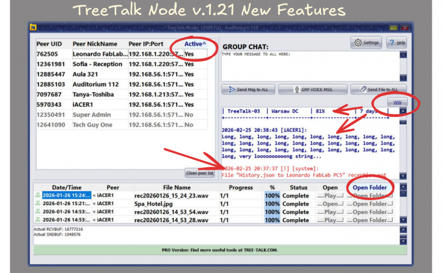Click Actual RCVBUF: 16777216 log line
This screenshot has height=273, width=442.
click(58, 229)
